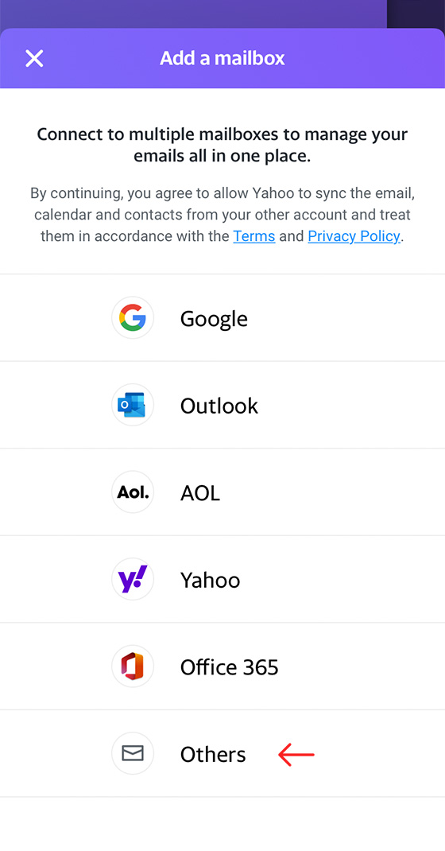445x851 pixels.
Task: Choose the Aol. logo icon
Action: tap(133, 492)
